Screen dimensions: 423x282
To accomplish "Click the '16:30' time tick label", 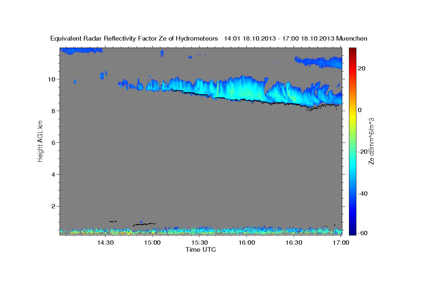I will click(294, 243).
